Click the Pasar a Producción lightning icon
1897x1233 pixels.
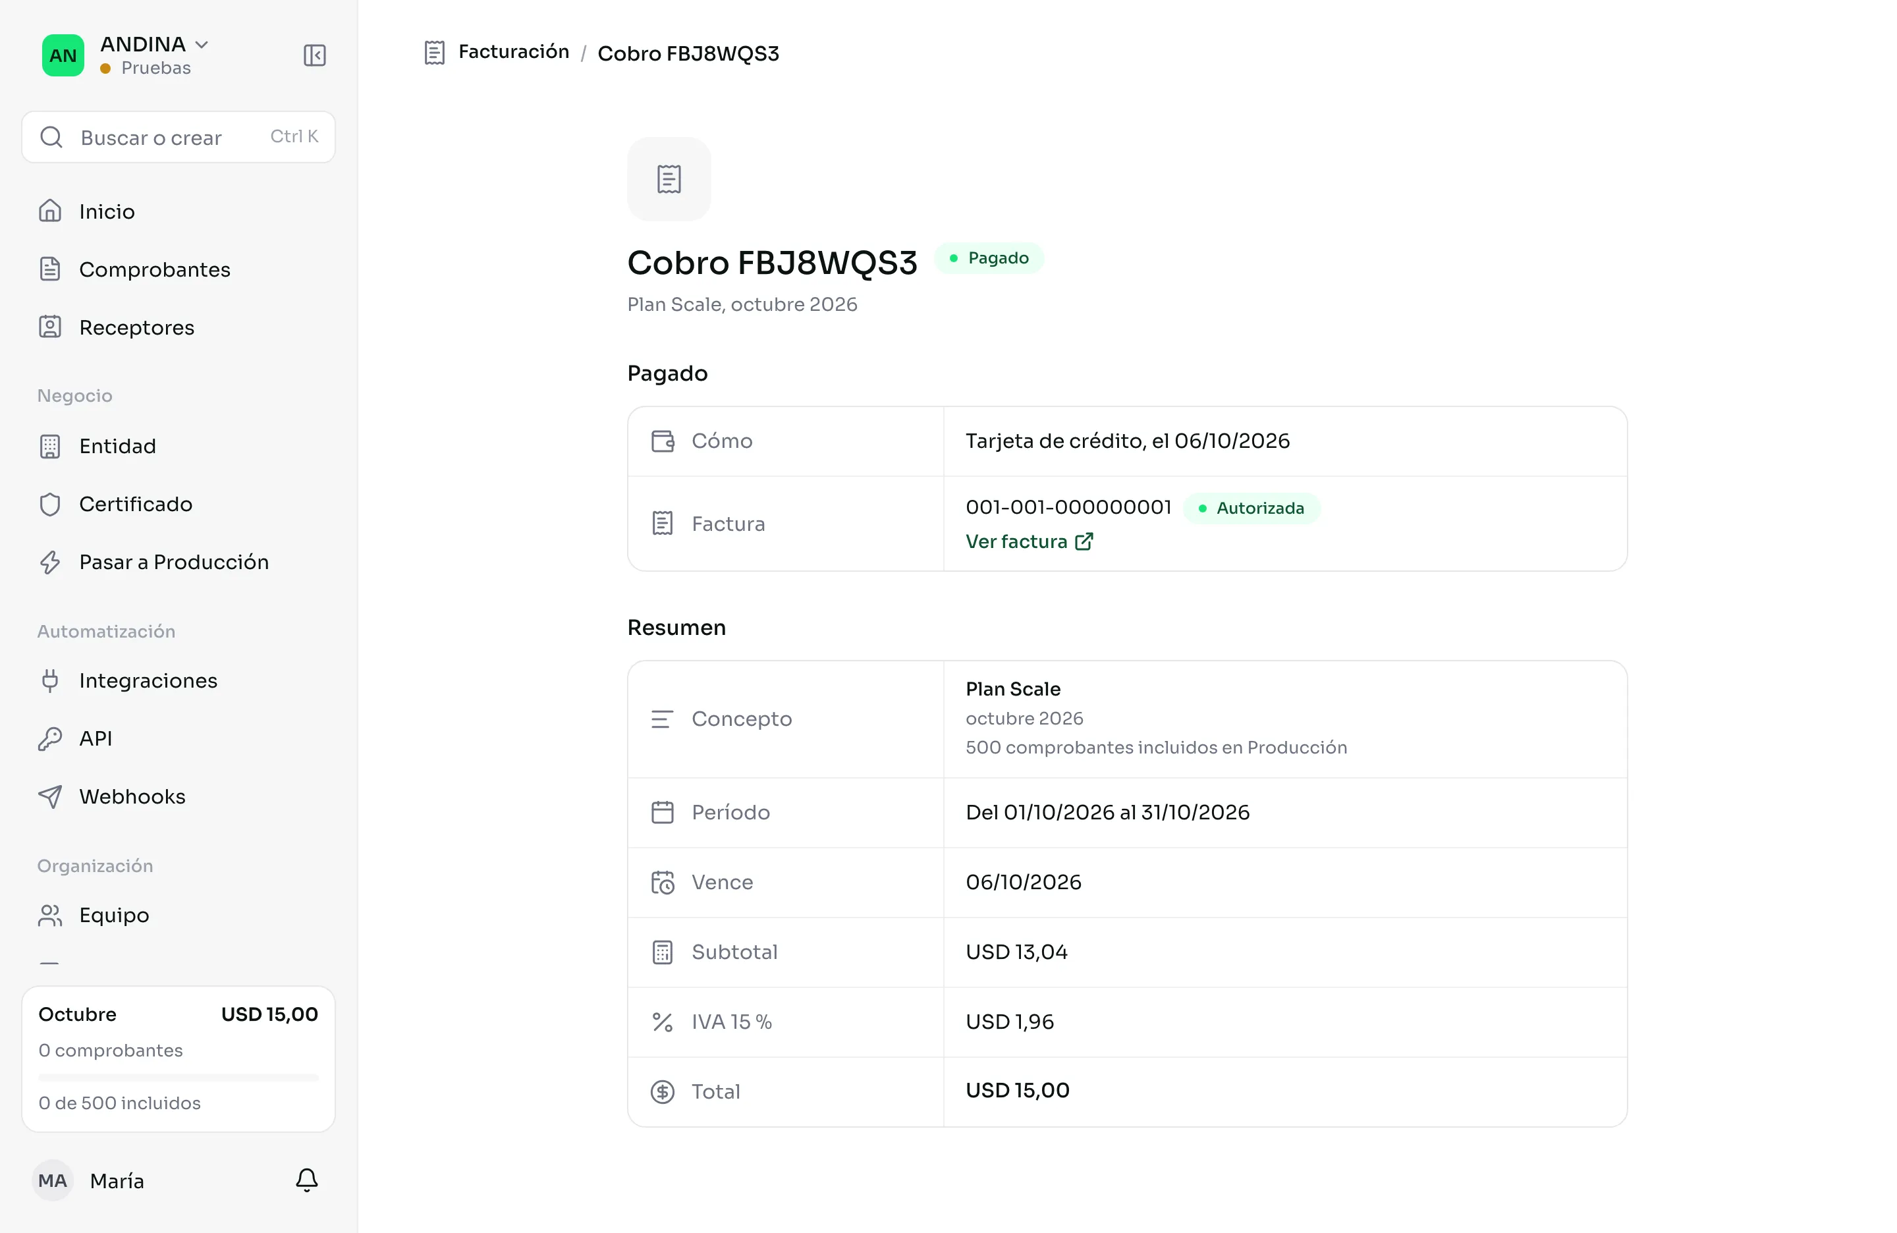point(50,562)
